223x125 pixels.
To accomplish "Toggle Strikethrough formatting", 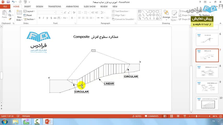I will [55, 18].
